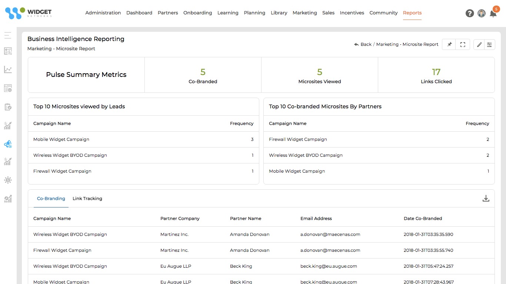The width and height of the screenshot is (506, 284).
Task: Select the blue megaphone marketing sidebar icon
Action: 8,144
